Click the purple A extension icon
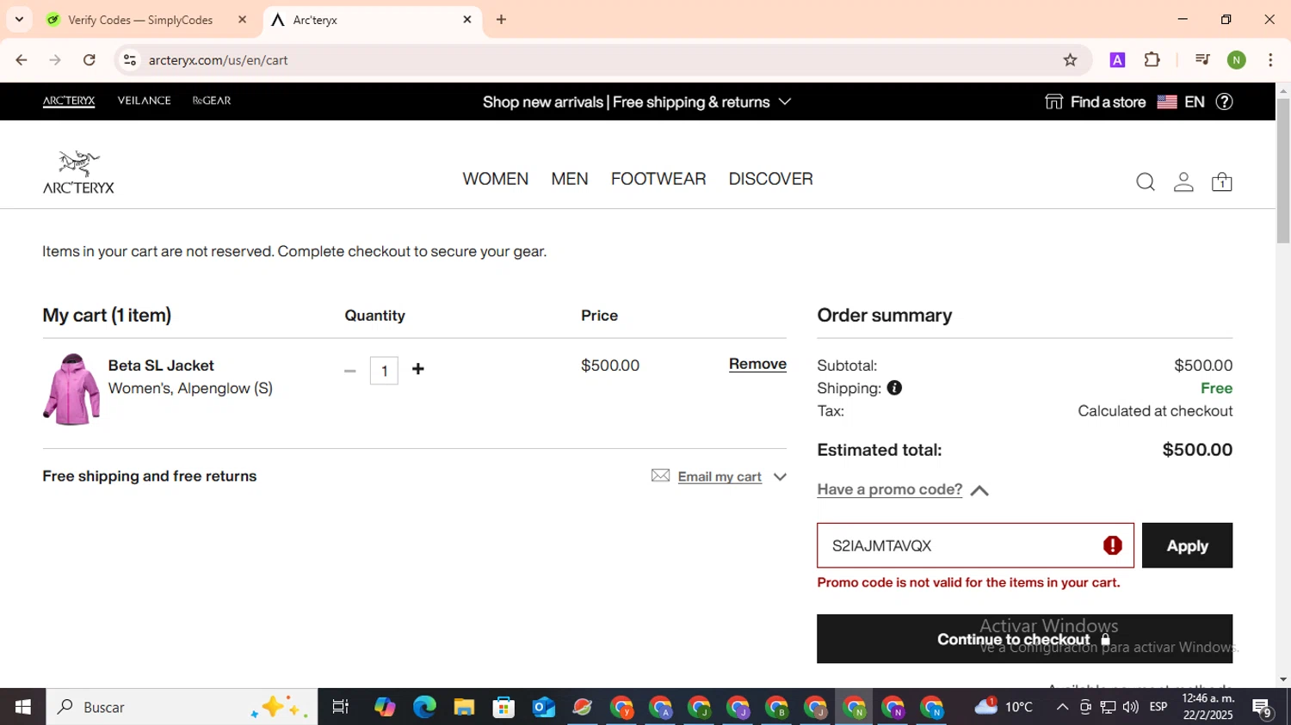This screenshot has width=1291, height=725. [1117, 60]
